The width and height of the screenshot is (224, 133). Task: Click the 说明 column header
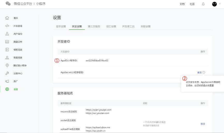pos(145,103)
